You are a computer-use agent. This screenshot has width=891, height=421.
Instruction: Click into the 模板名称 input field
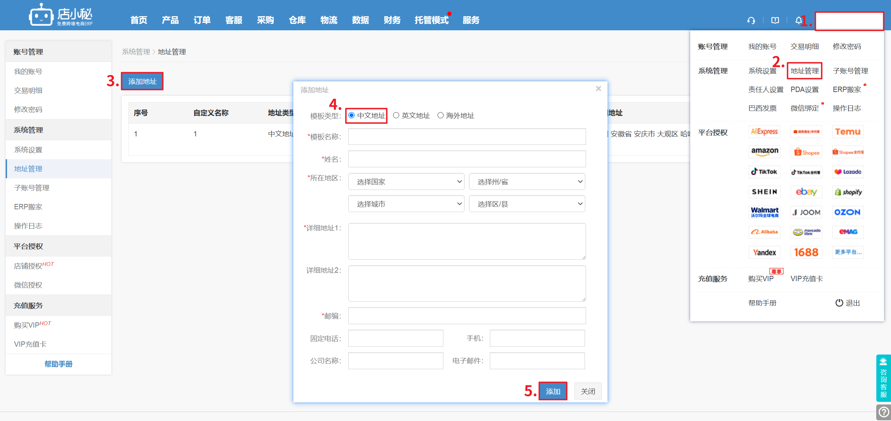(x=467, y=137)
